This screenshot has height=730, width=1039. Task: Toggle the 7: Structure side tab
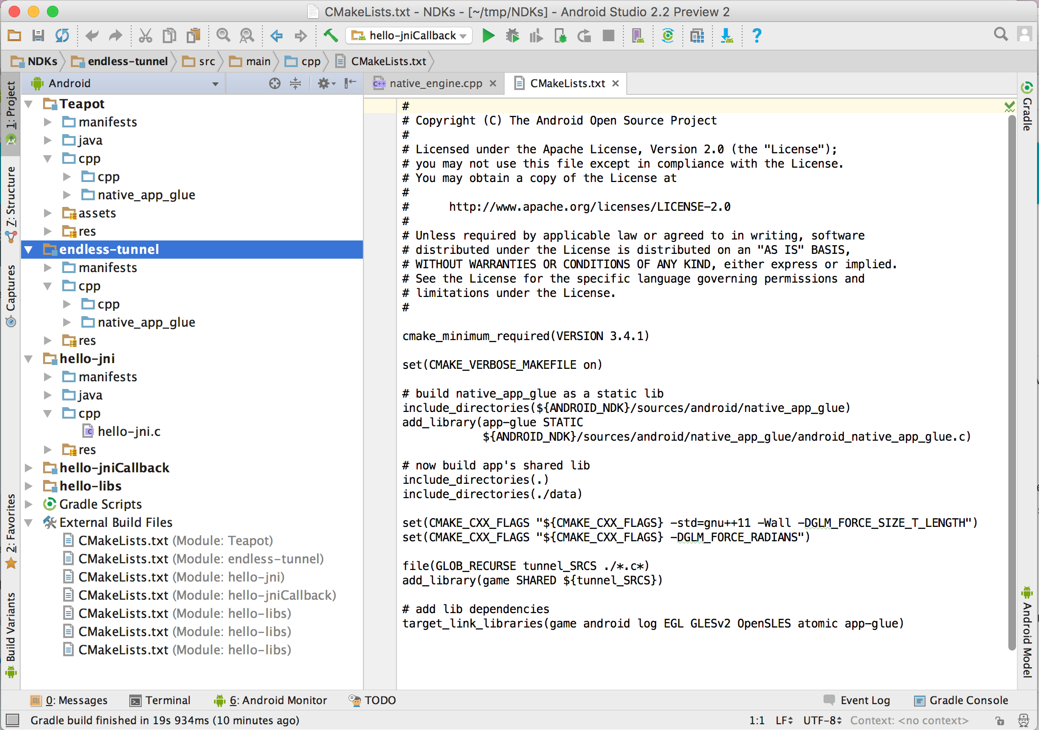point(11,204)
